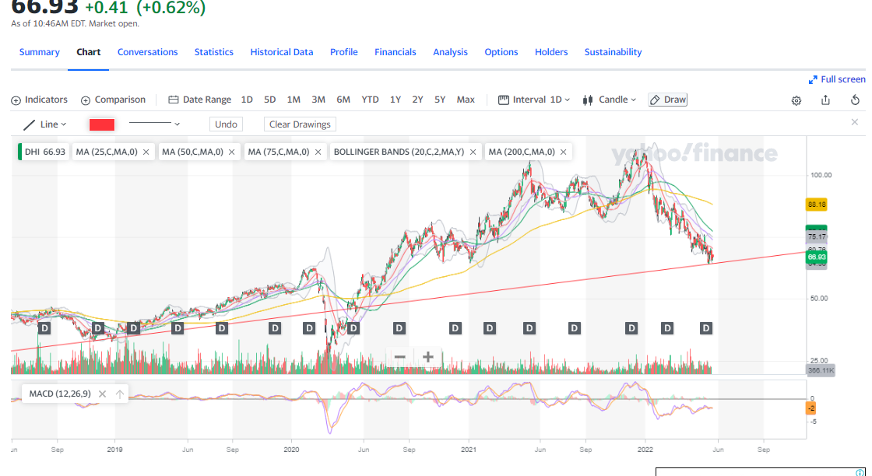This screenshot has height=476, width=872.
Task: Close the drawing toolbar
Action: pos(854,122)
